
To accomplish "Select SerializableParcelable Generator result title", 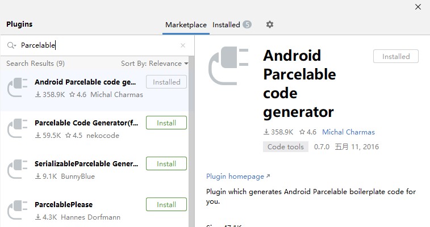I will (86, 164).
